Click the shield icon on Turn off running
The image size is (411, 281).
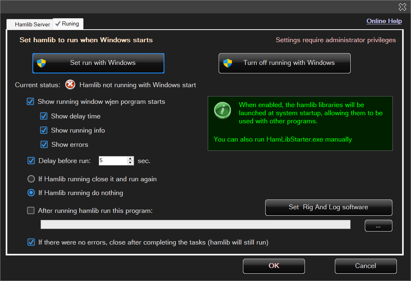pyautogui.click(x=228, y=63)
